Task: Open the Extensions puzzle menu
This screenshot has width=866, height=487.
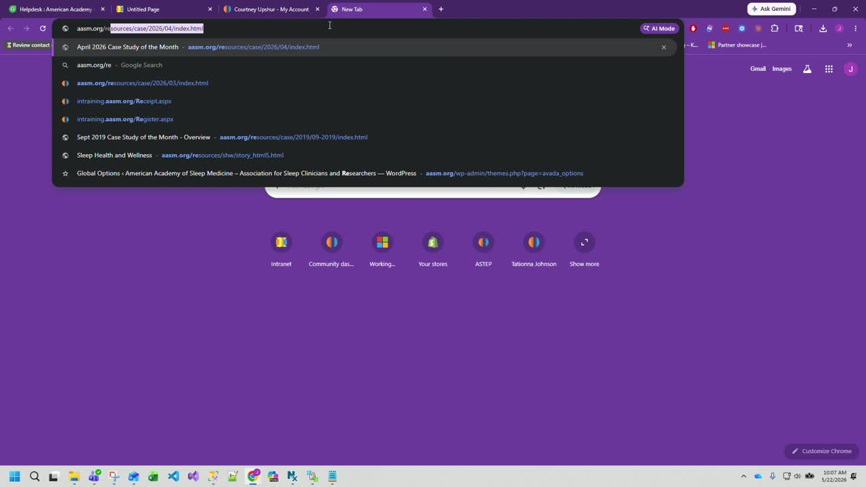Action: 775,28
